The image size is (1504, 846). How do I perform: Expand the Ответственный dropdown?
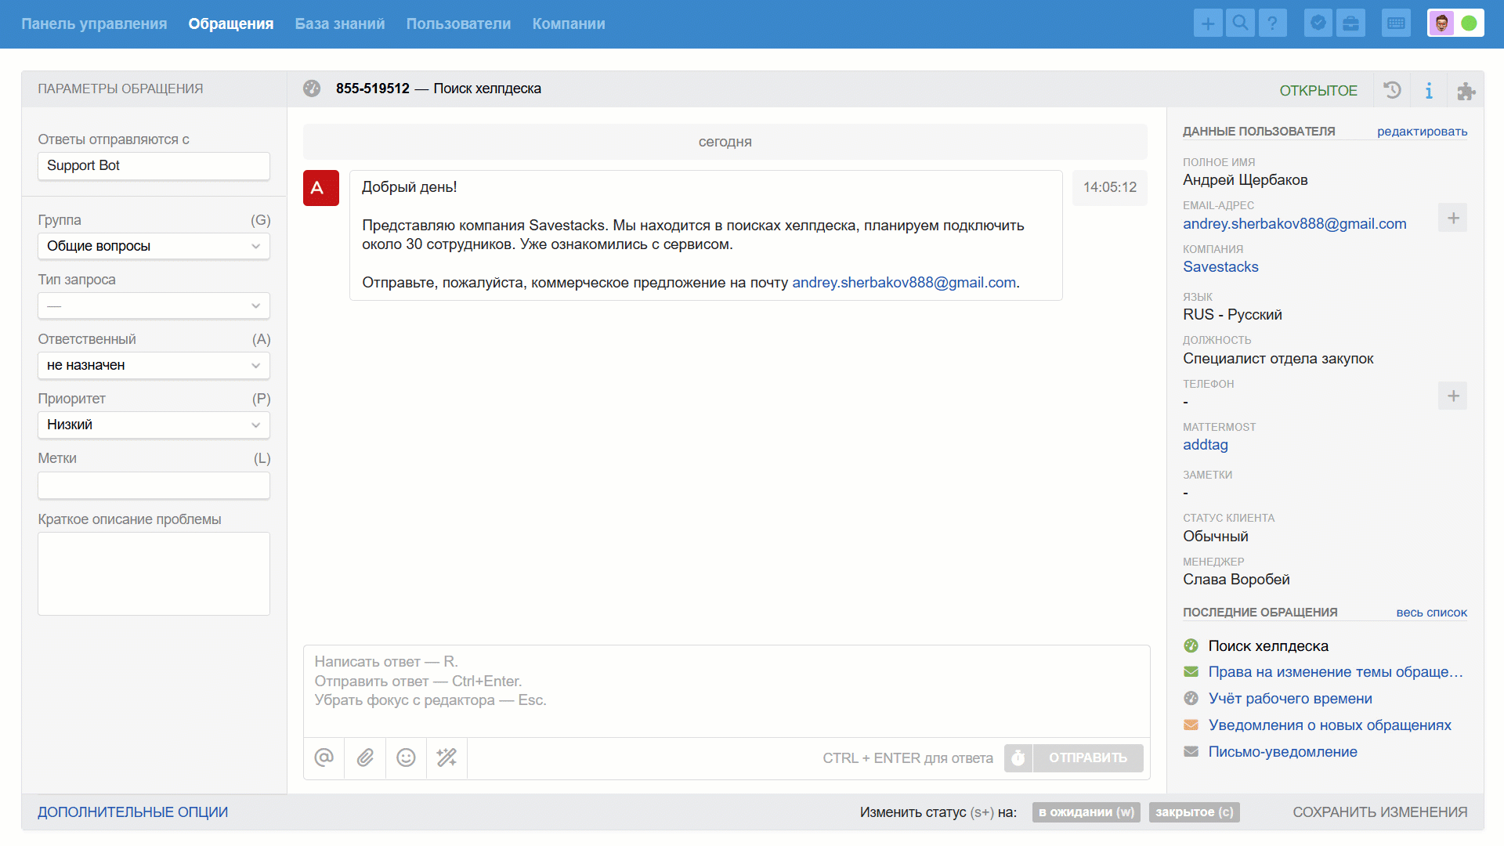point(154,365)
